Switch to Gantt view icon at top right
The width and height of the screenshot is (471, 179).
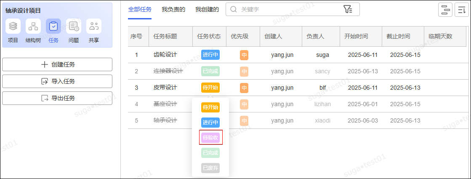click(445, 10)
